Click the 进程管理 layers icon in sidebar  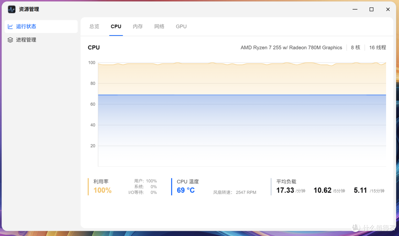coord(10,40)
